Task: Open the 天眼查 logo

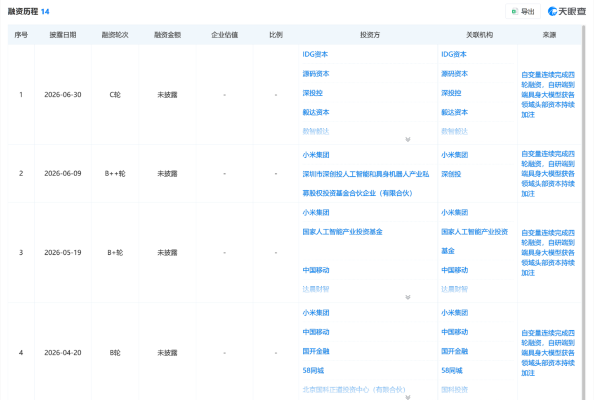Action: click(x=567, y=12)
